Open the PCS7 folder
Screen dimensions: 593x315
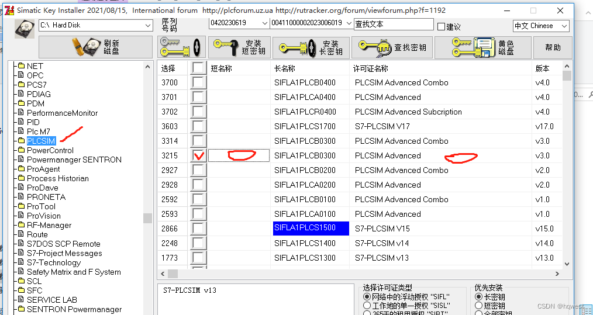coord(37,85)
